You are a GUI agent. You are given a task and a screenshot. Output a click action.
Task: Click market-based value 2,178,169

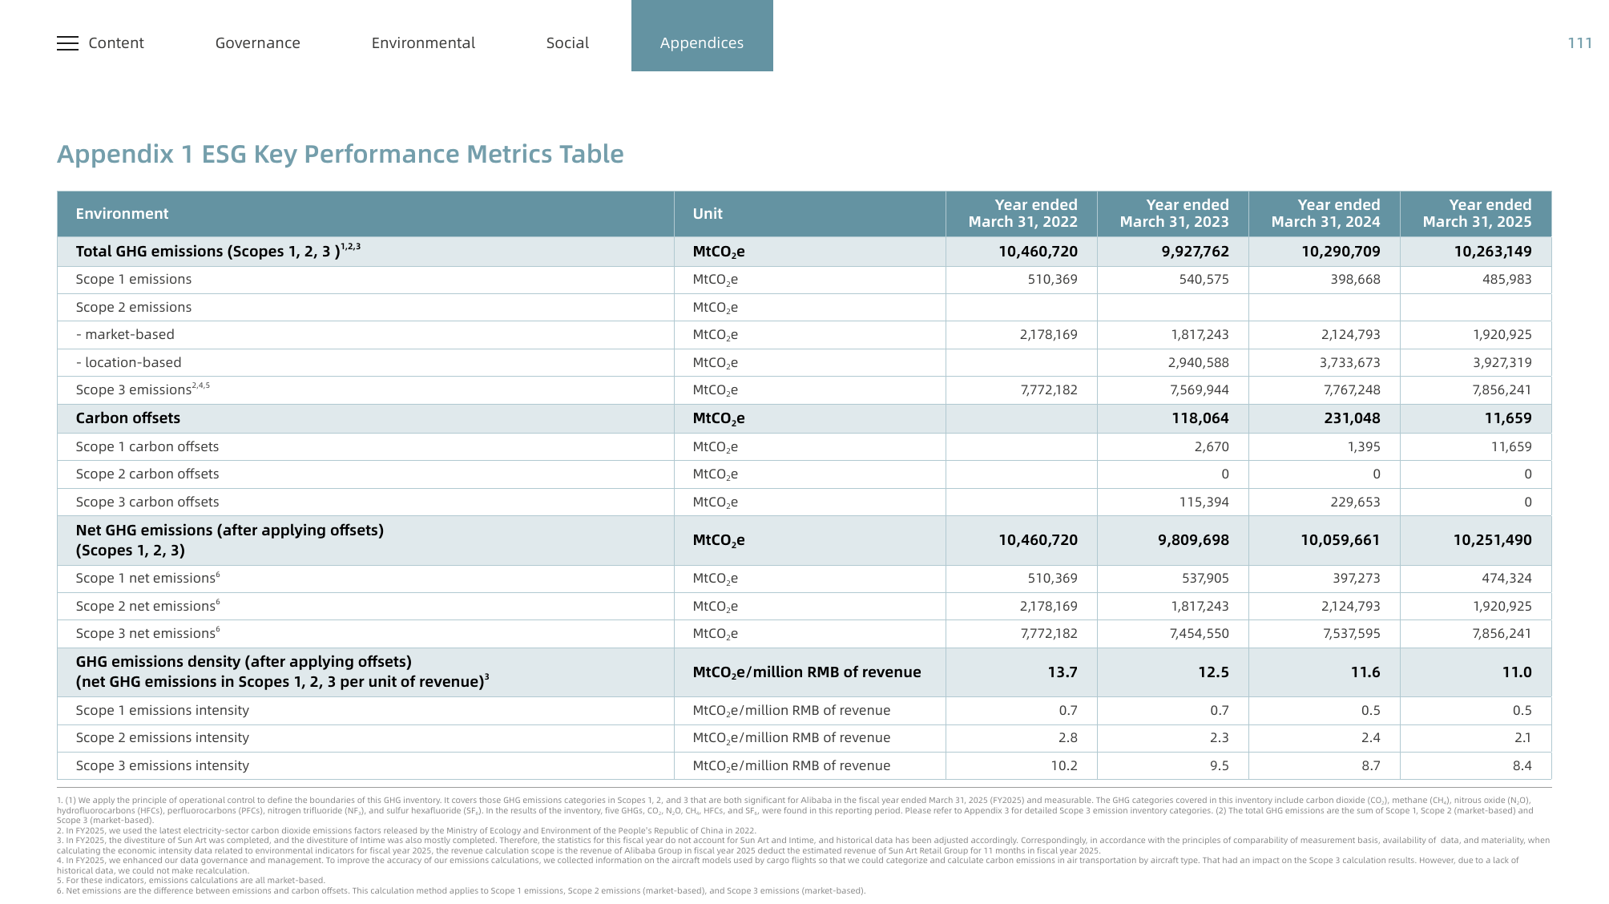coord(1048,335)
